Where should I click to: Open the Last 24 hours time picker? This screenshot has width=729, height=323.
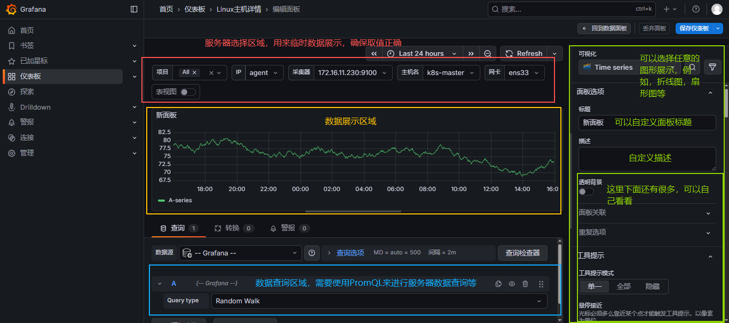tap(422, 54)
